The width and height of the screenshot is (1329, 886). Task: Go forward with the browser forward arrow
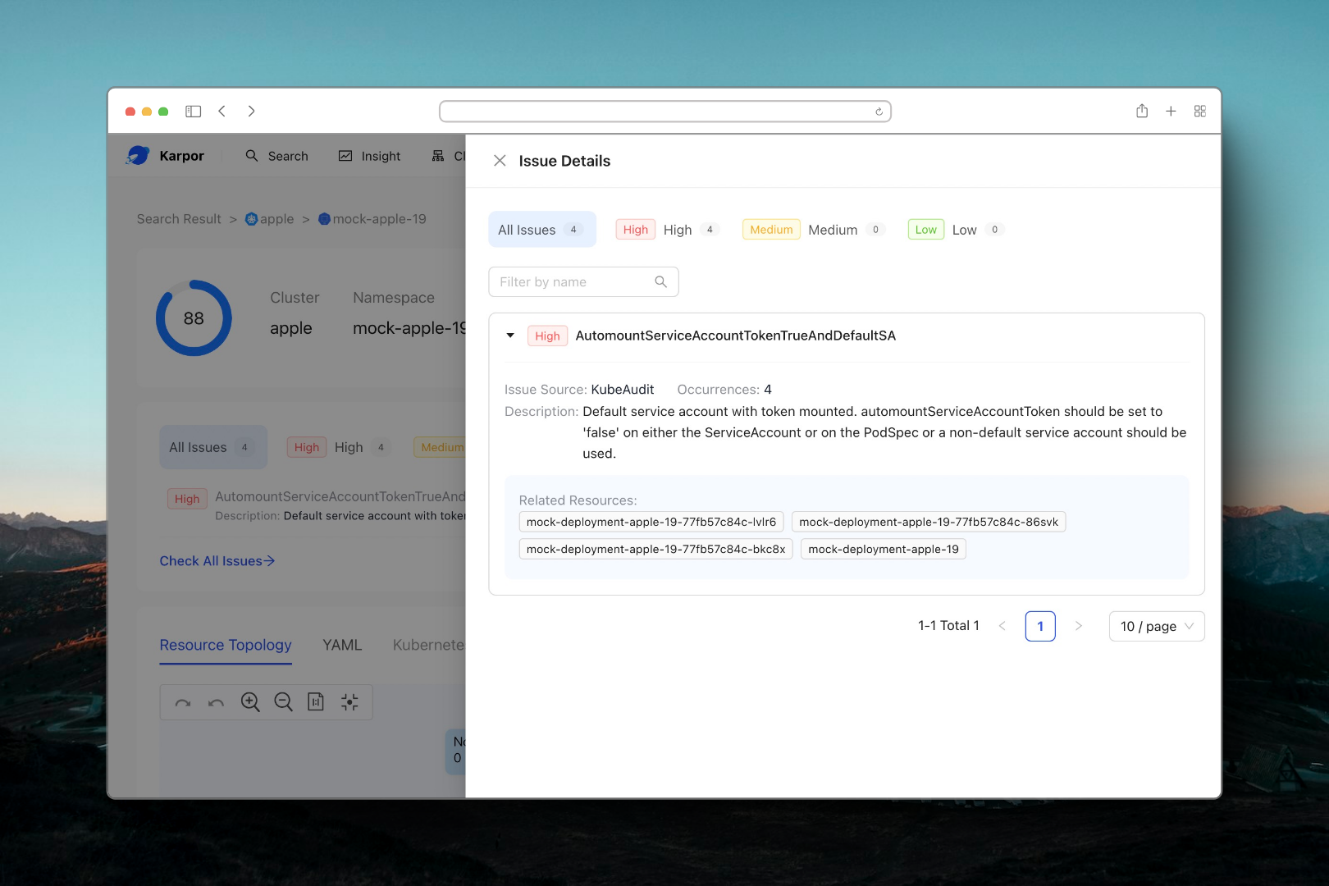(x=251, y=112)
